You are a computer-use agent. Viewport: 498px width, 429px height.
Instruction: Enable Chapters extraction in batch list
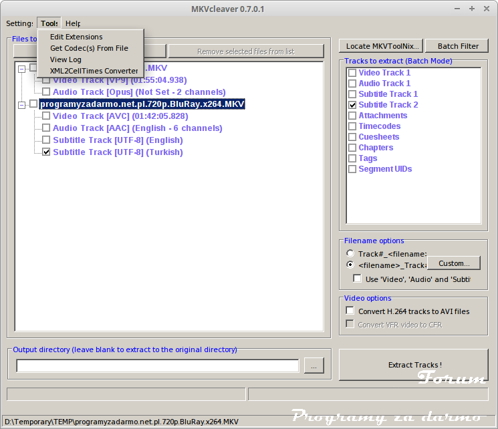[x=352, y=148]
